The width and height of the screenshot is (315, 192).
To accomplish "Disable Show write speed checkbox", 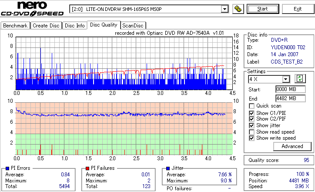I will pos(251,138).
